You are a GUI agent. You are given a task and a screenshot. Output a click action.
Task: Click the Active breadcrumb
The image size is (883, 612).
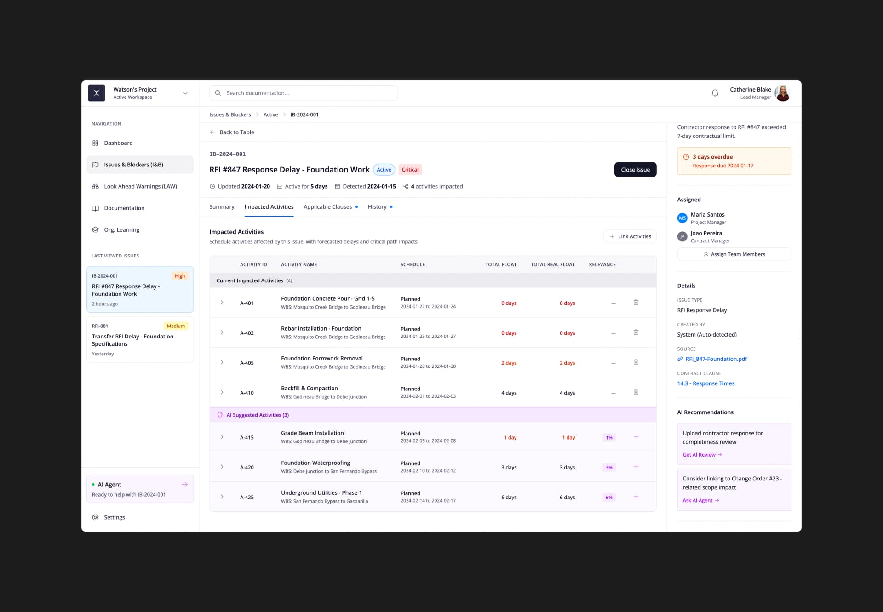(270, 115)
